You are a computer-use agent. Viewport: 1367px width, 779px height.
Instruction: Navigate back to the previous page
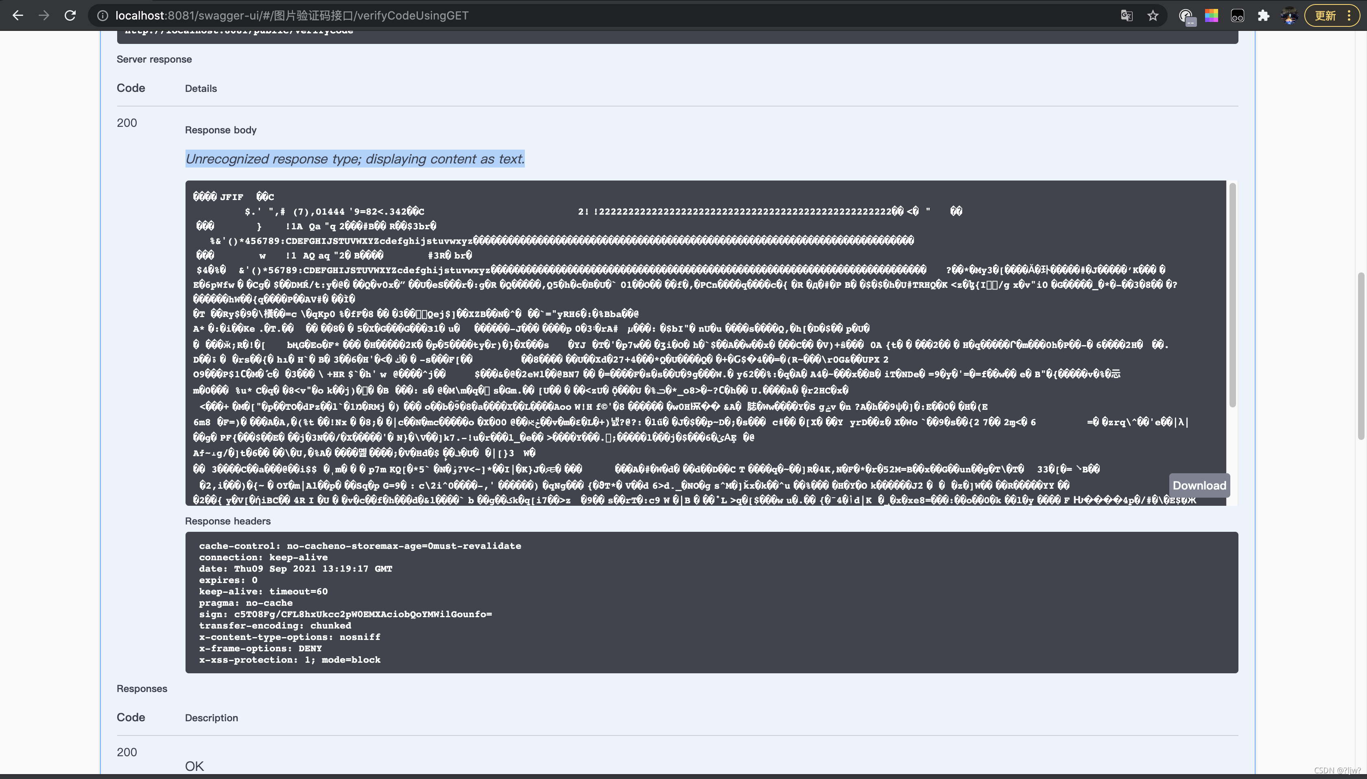pos(18,15)
